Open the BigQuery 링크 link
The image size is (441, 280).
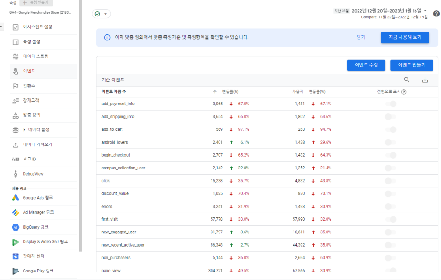coord(35,227)
